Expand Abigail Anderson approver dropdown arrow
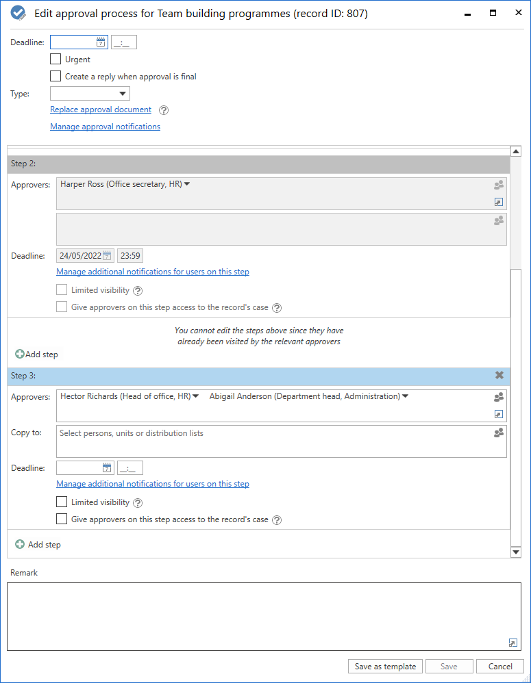Image resolution: width=531 pixels, height=683 pixels. pyautogui.click(x=406, y=396)
